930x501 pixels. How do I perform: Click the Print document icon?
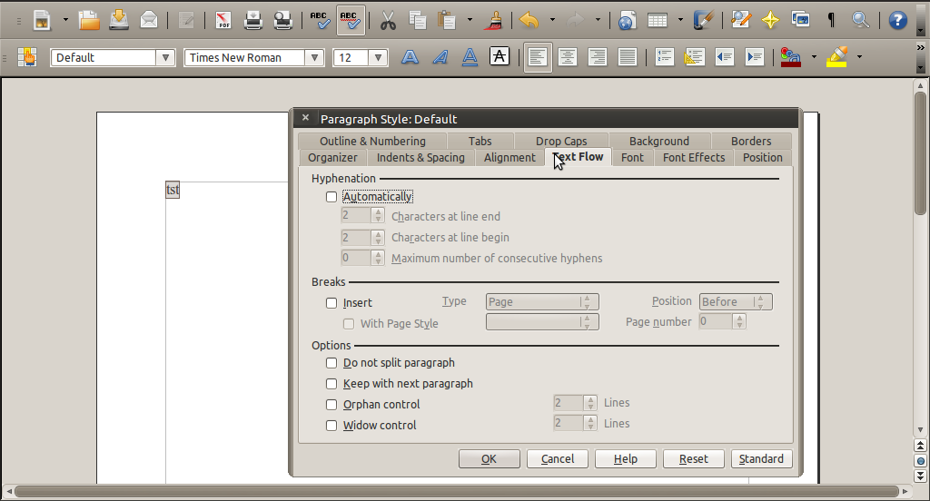pos(253,19)
